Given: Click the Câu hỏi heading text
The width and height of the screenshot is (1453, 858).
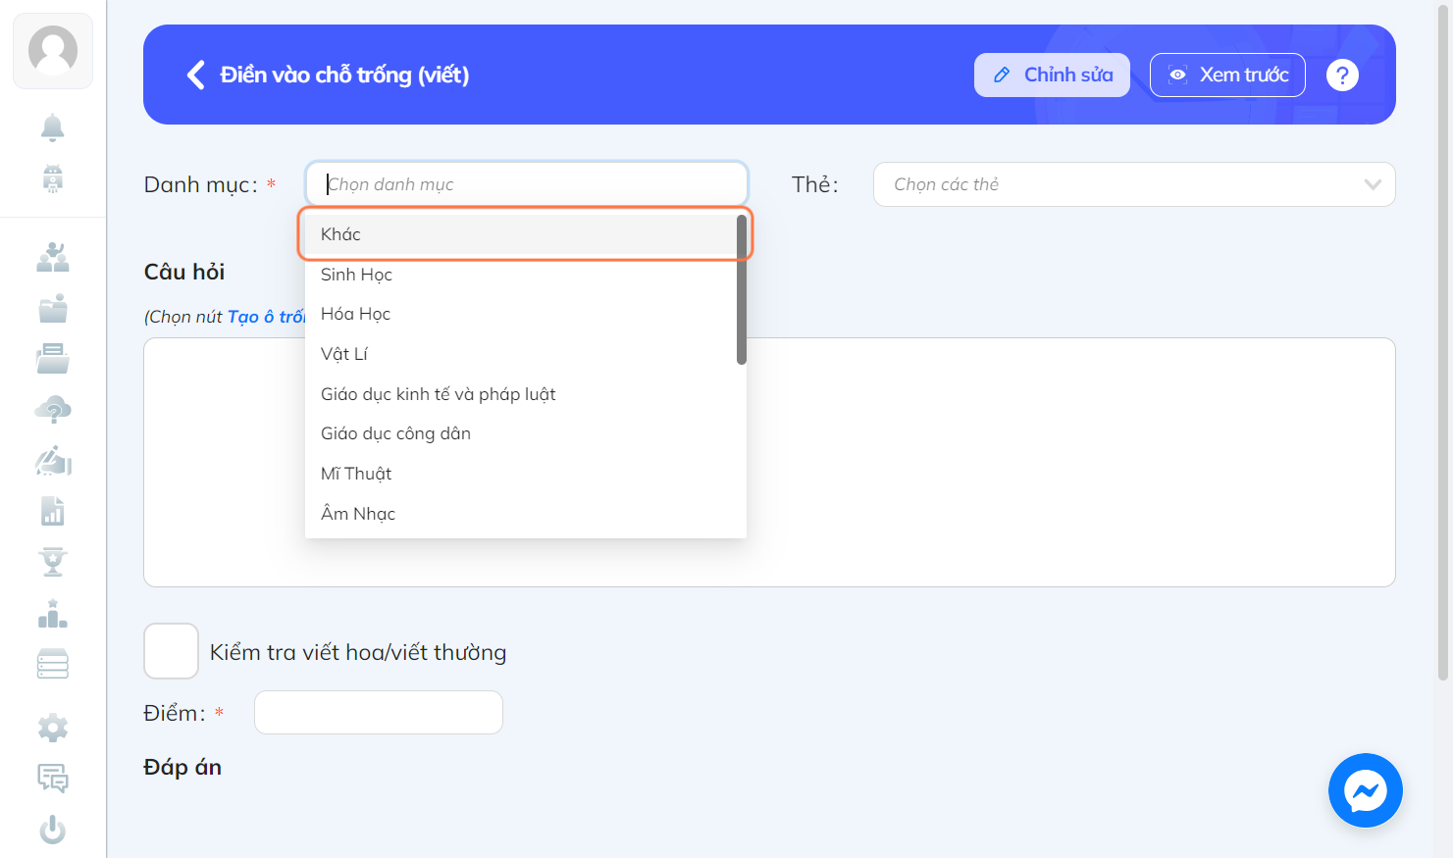Looking at the screenshot, I should point(184,272).
